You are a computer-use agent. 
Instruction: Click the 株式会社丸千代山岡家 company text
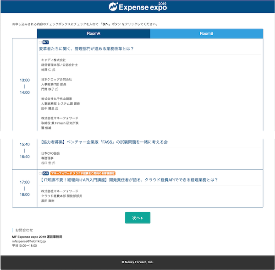click(x=56, y=99)
